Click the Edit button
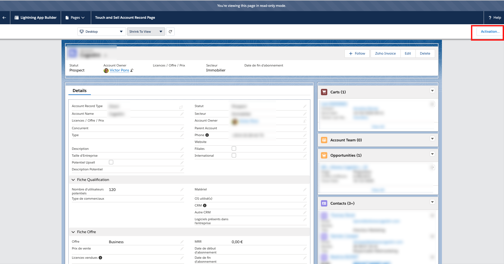The height and width of the screenshot is (264, 504). click(x=408, y=54)
